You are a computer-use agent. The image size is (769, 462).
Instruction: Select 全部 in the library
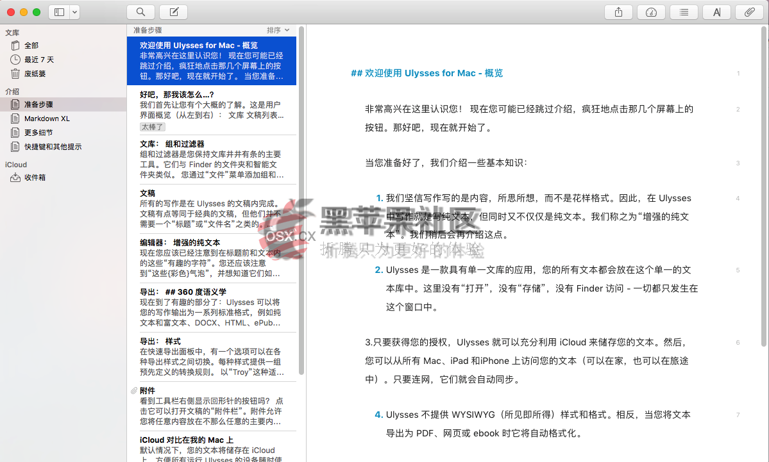[x=63, y=45]
